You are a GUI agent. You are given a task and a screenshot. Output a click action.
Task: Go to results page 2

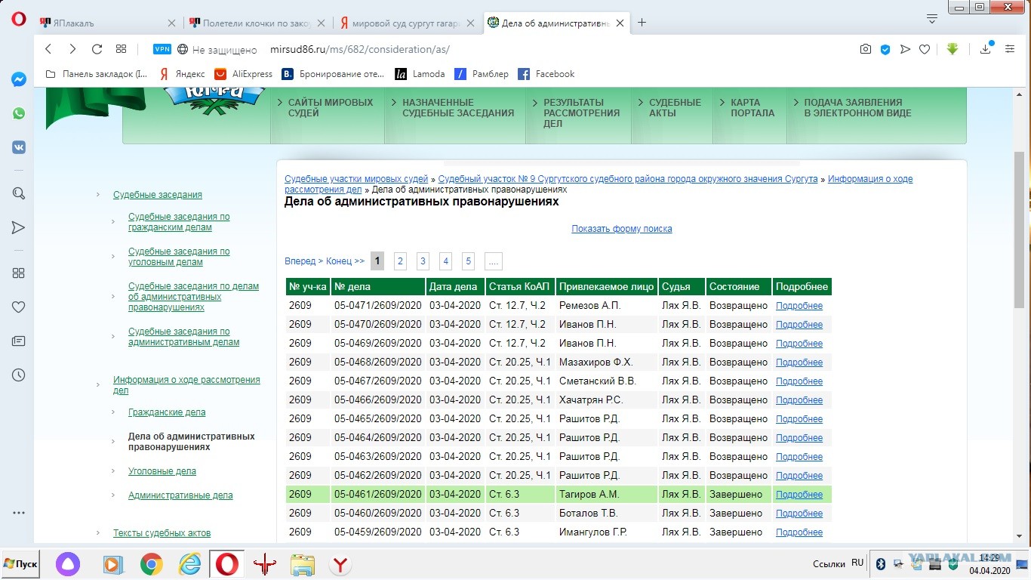click(400, 261)
